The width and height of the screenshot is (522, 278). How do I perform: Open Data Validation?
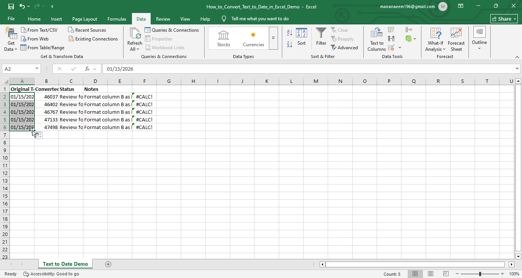(391, 48)
